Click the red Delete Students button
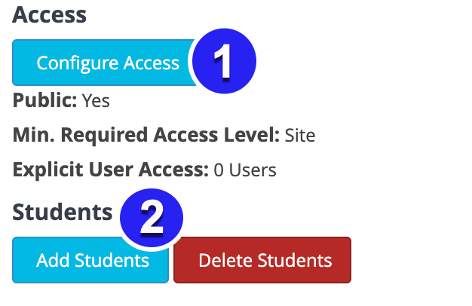The height and width of the screenshot is (306, 472). click(x=262, y=260)
